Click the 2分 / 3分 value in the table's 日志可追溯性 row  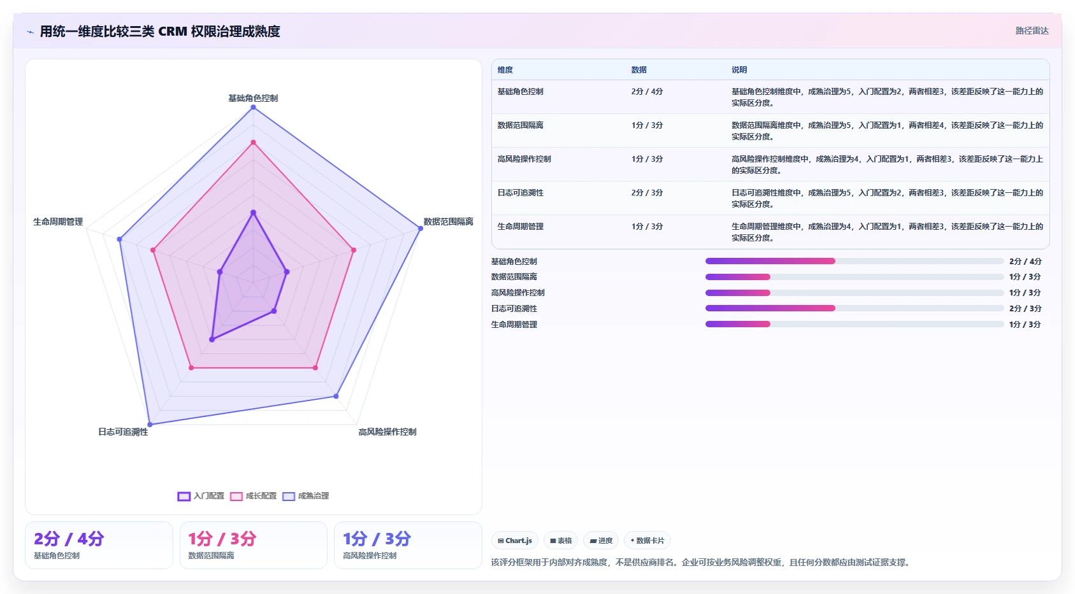[x=647, y=193]
